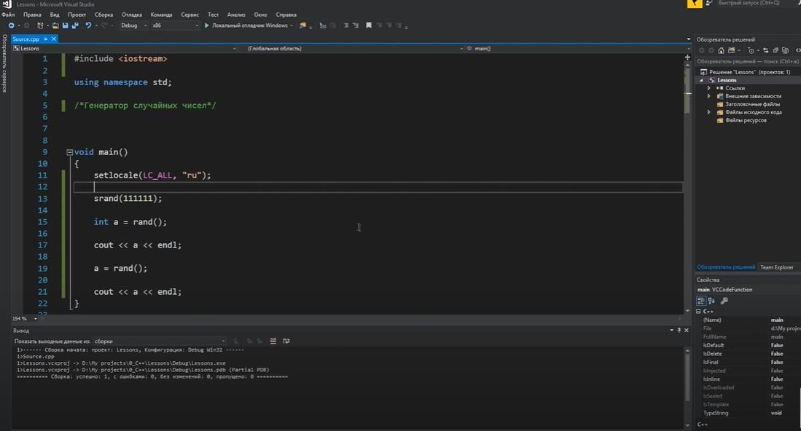Click the comment-out lines toolbar icon
This screenshot has height=431, width=801.
346,25
